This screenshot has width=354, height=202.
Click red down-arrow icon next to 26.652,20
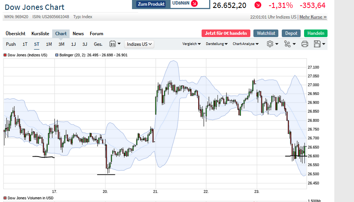click(x=258, y=5)
